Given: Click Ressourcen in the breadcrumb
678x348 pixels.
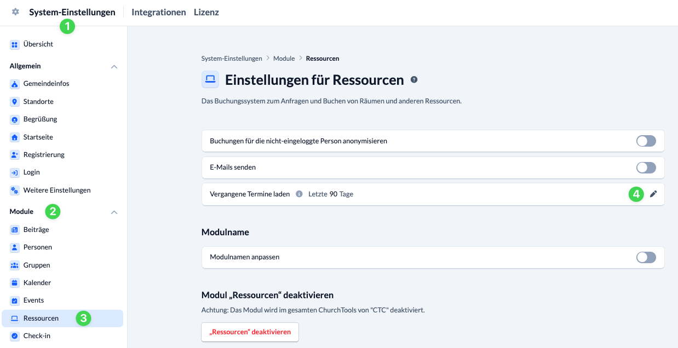Looking at the screenshot, I should [x=323, y=59].
